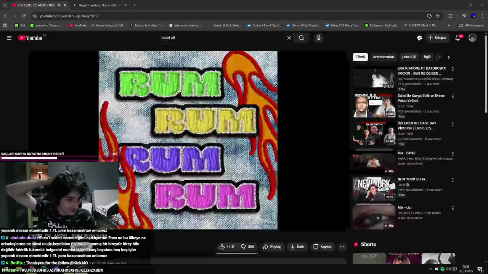Open options menu for Ezhel İle Kavga video
This screenshot has height=274, width=488.
tap(453, 97)
